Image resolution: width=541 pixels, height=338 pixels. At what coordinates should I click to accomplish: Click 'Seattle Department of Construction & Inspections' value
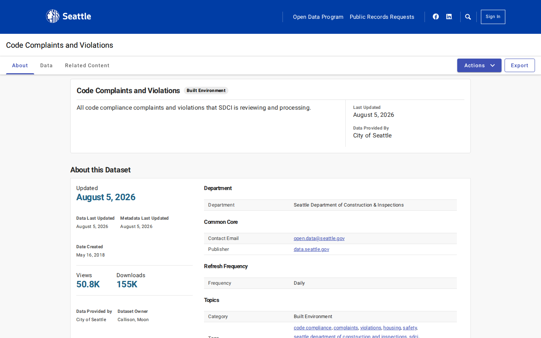(x=349, y=205)
